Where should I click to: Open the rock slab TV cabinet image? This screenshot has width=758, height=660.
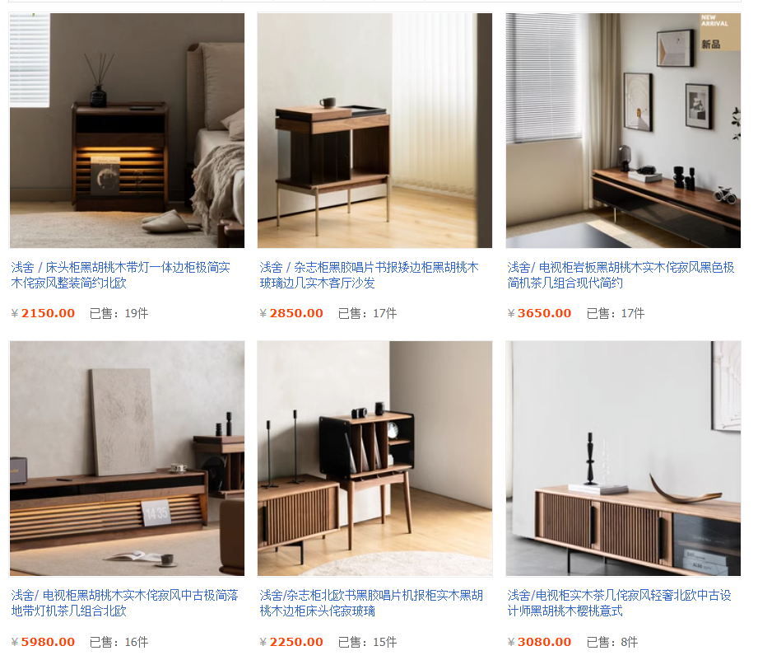tap(623, 130)
